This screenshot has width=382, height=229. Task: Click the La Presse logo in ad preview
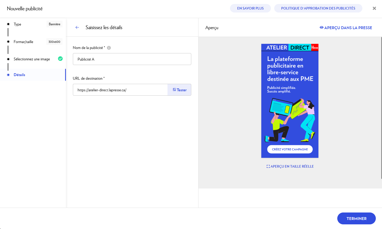point(315,47)
